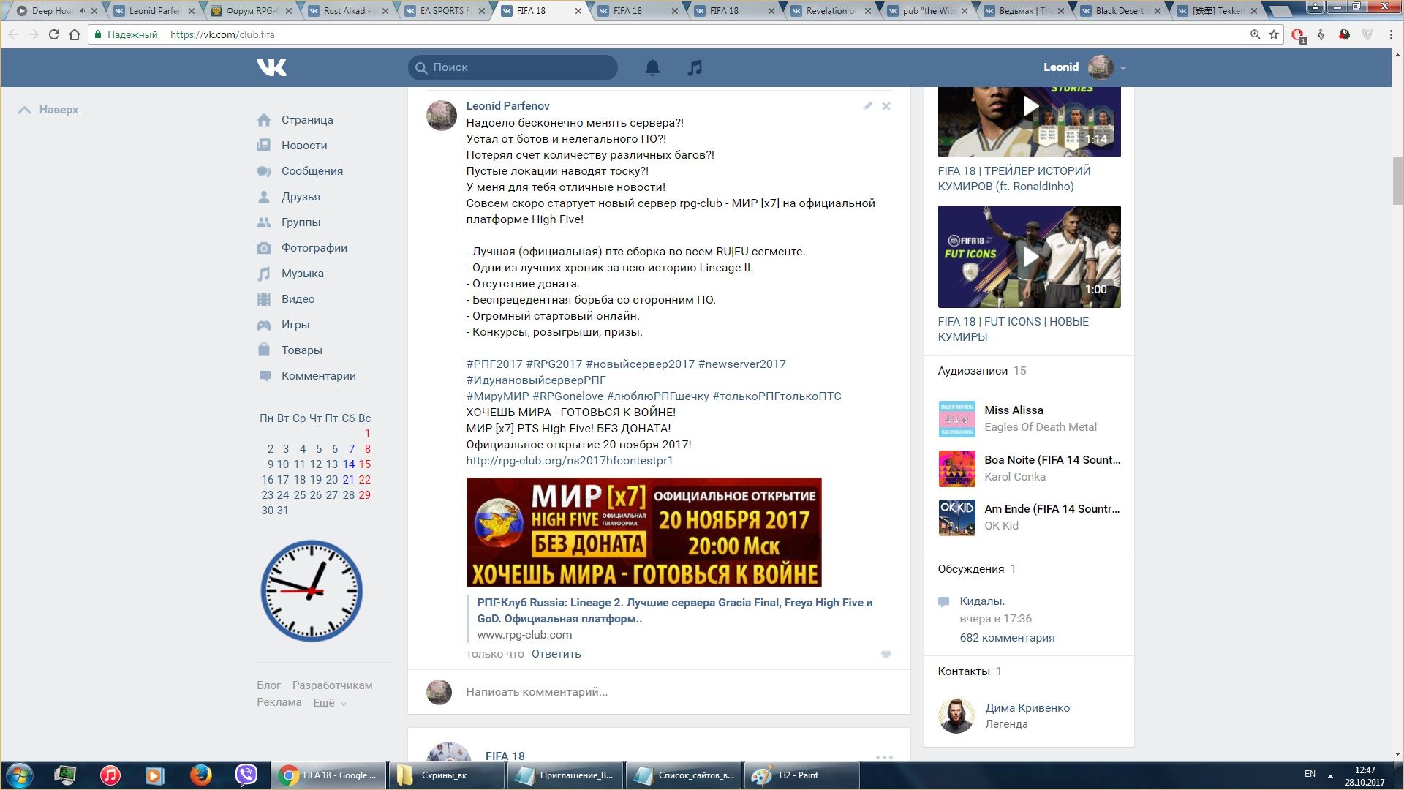
Task: Go to Сообщения in the sidebar
Action: (312, 171)
